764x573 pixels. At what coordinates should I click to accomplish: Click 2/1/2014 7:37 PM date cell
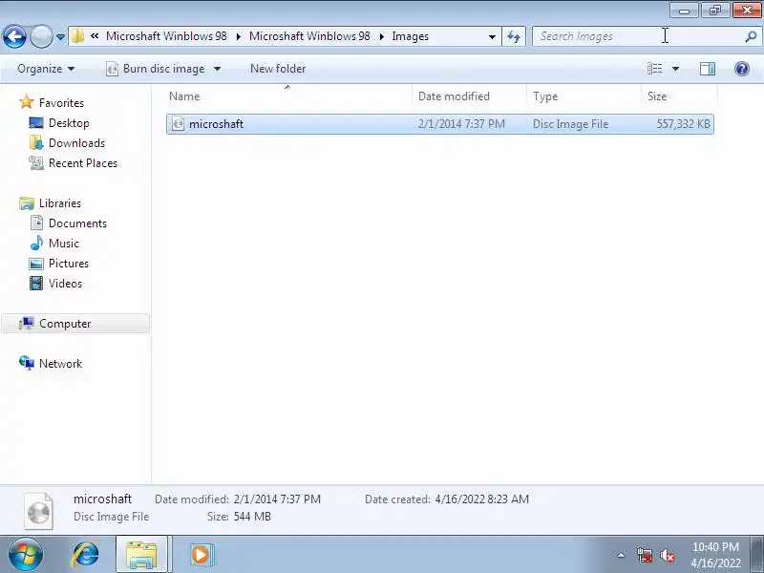click(x=461, y=124)
